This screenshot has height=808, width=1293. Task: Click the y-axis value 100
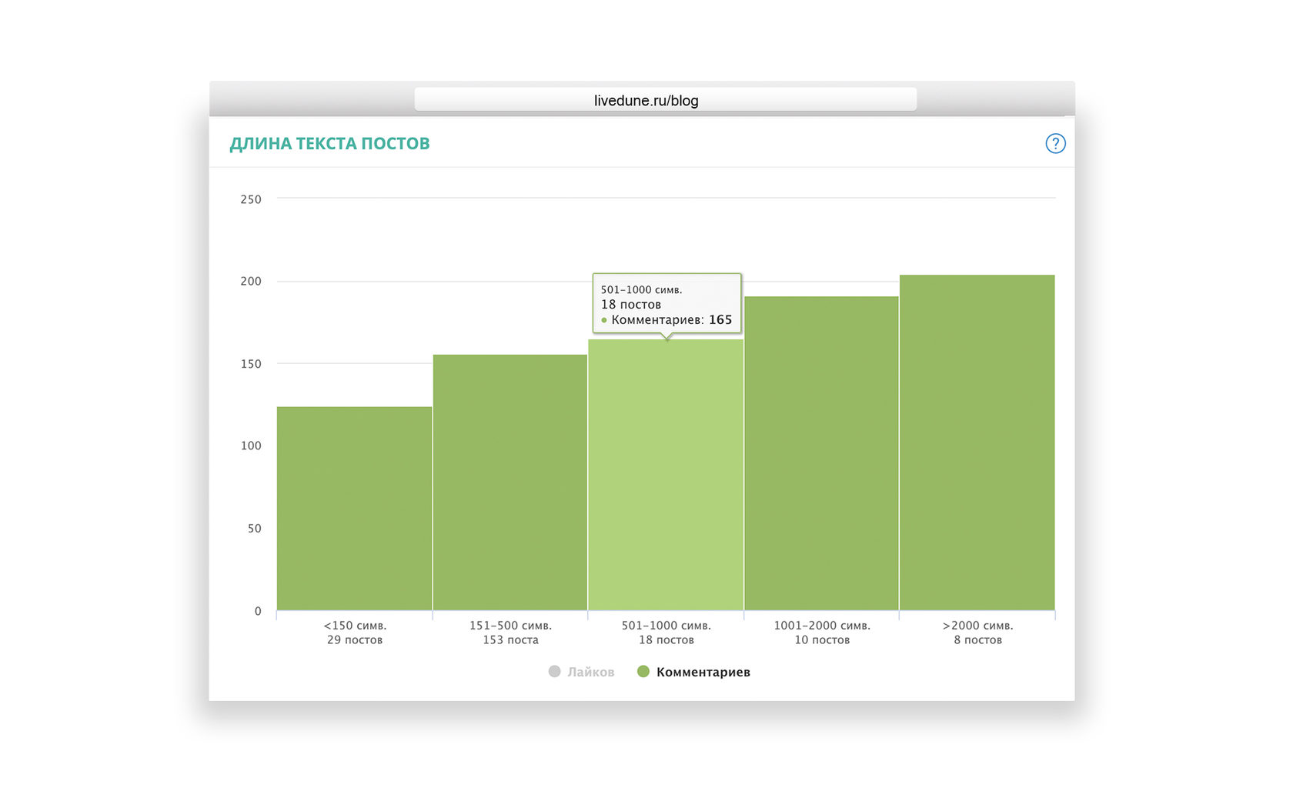coord(251,446)
